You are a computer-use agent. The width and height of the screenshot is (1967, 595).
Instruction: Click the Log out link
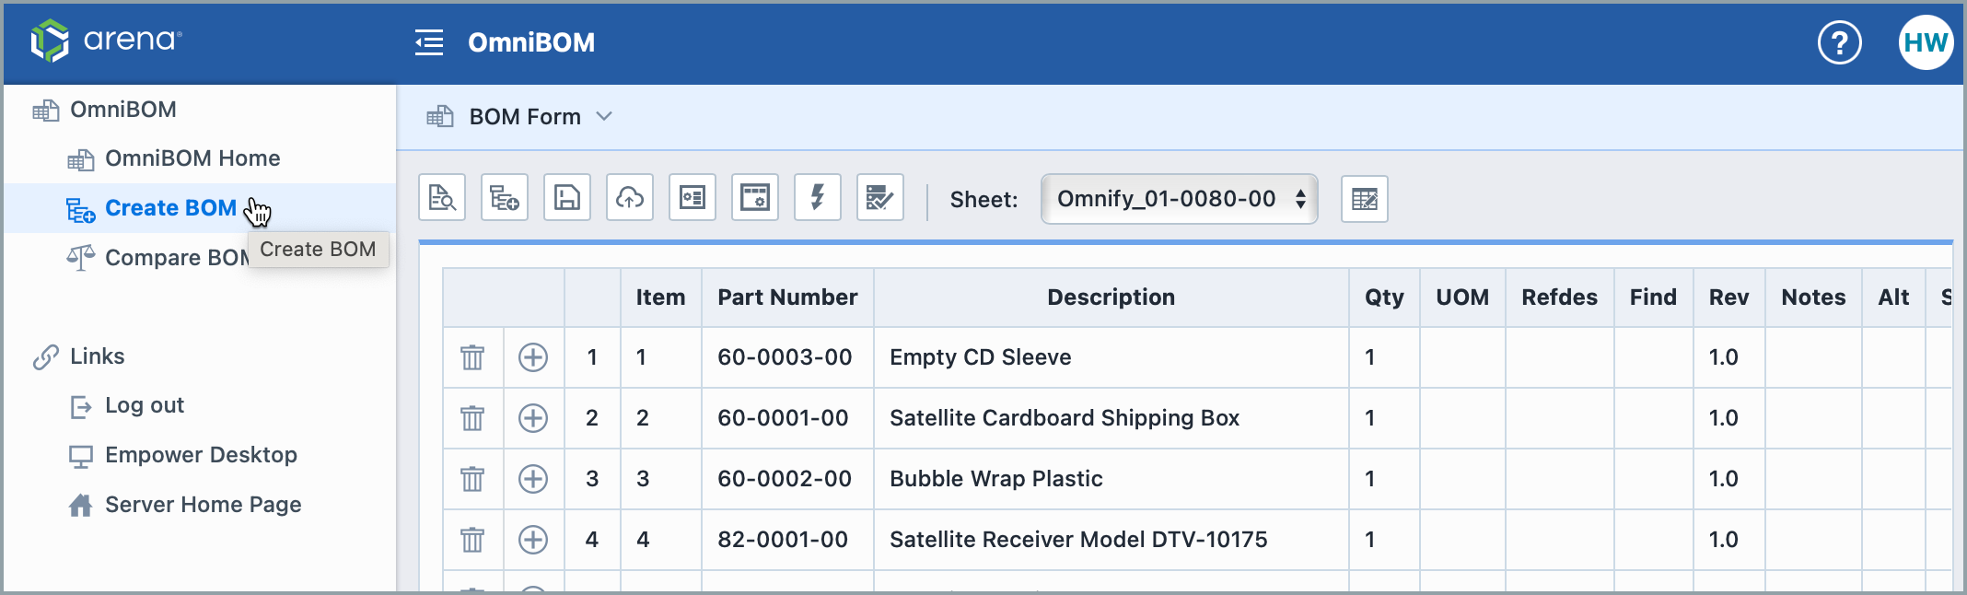click(145, 405)
